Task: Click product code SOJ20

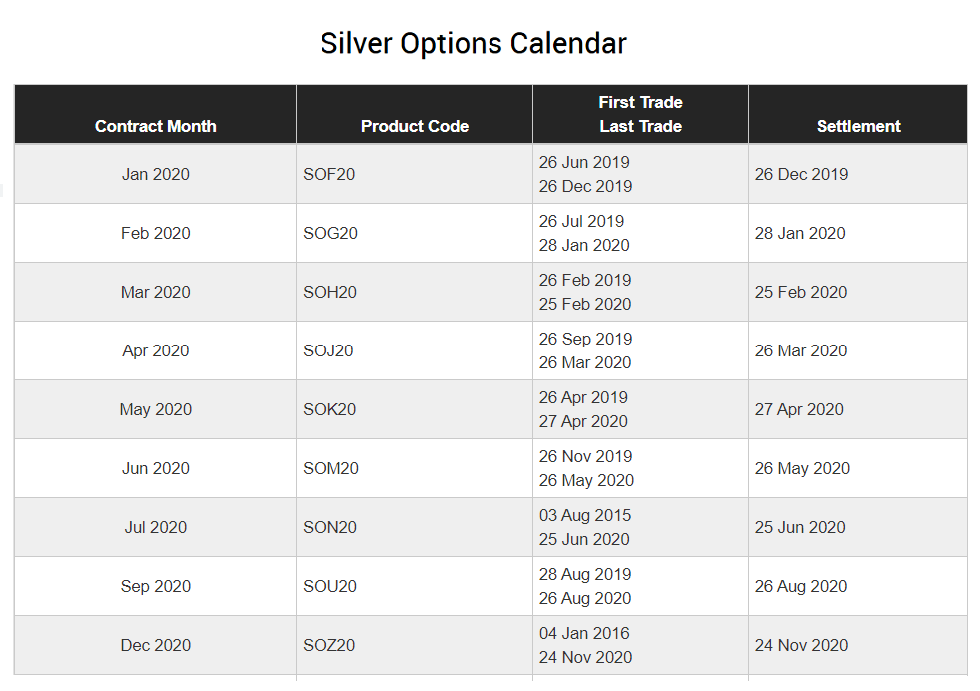Action: (x=328, y=351)
